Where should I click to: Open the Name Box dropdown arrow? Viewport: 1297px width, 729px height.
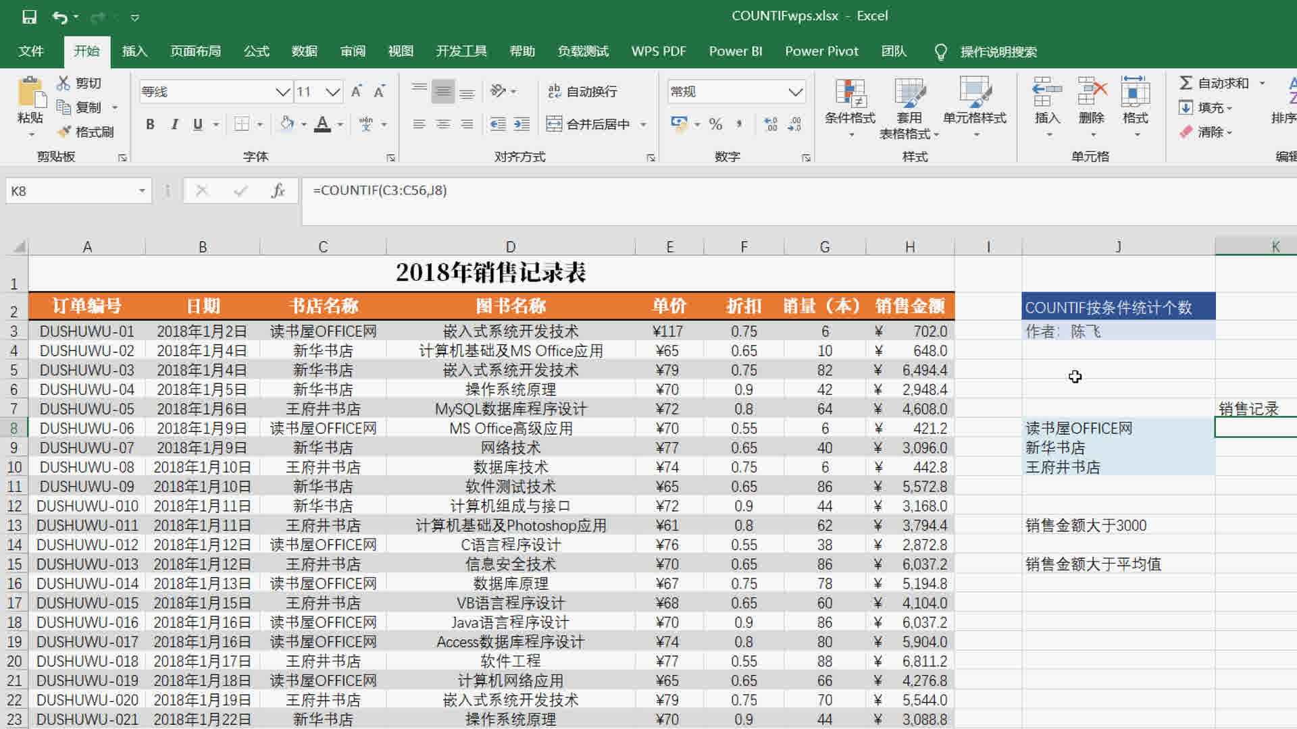[x=142, y=191]
